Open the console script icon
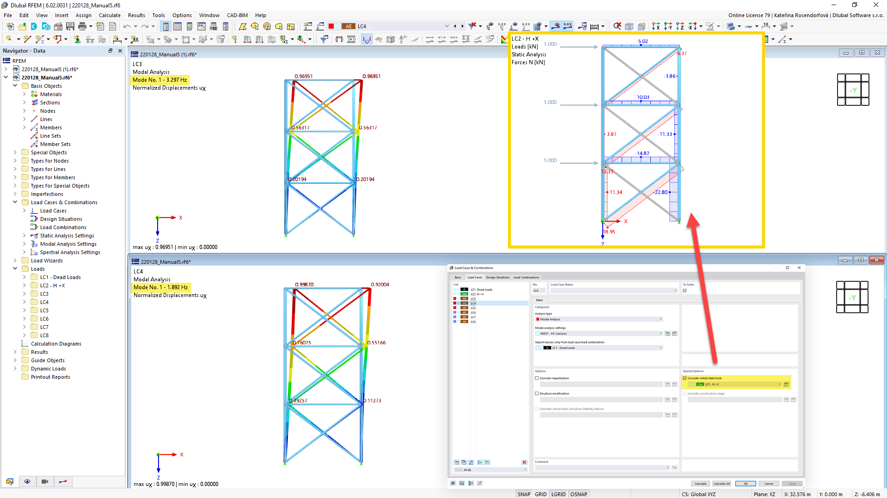 [202, 26]
